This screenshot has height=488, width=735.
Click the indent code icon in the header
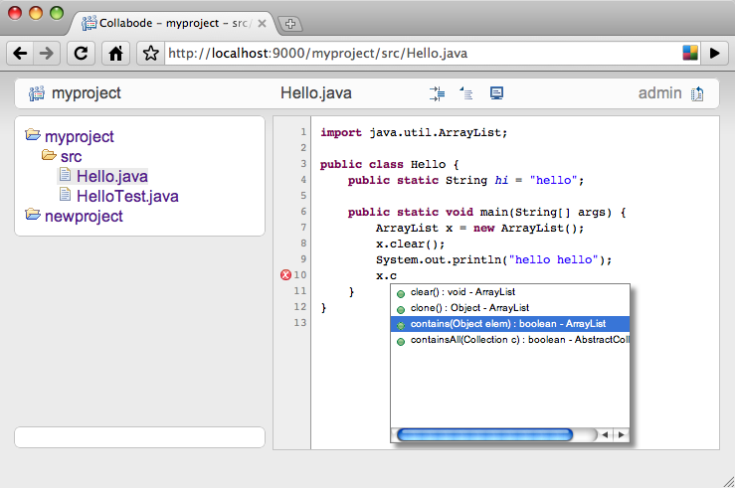point(437,93)
